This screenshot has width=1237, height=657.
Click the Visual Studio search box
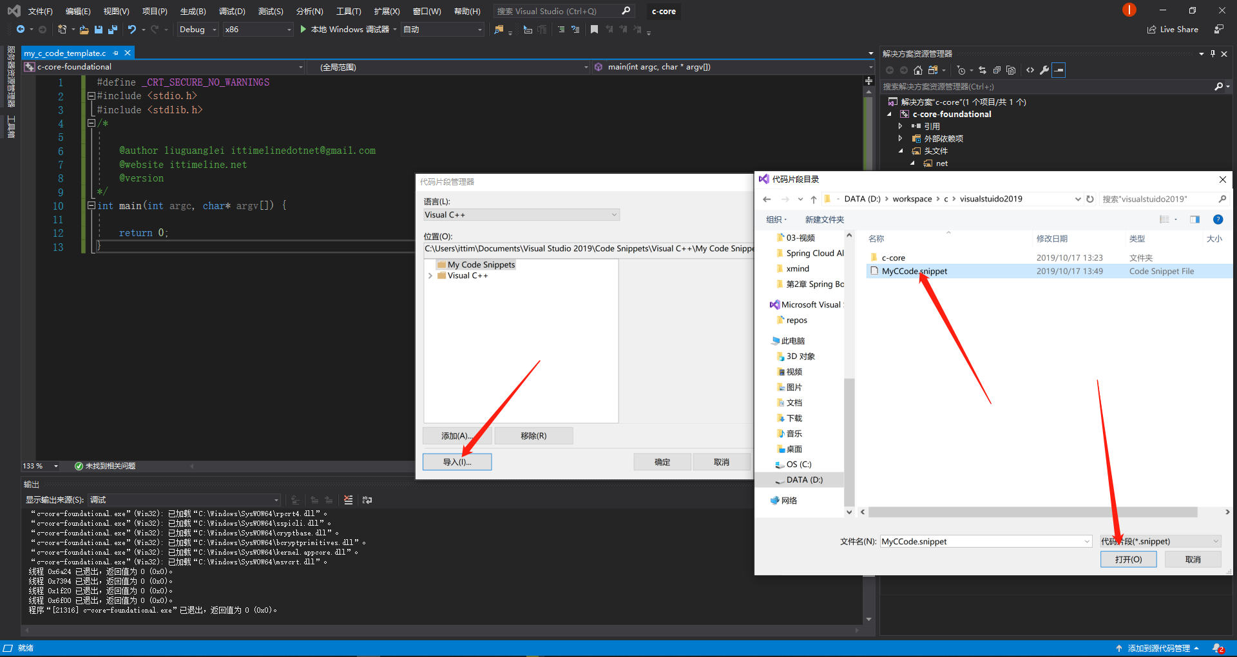(x=564, y=12)
